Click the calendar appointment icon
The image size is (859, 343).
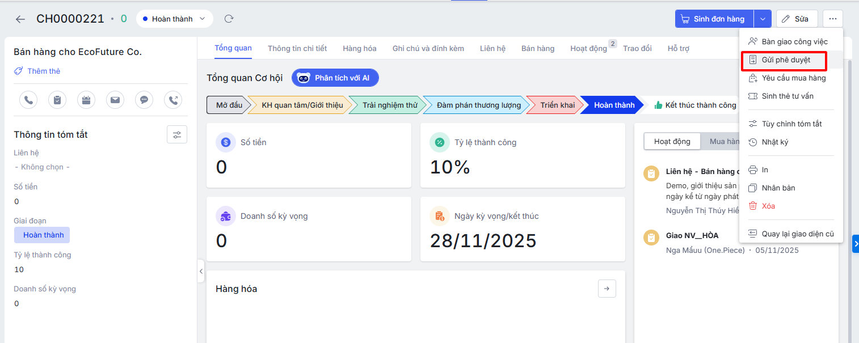[x=86, y=100]
